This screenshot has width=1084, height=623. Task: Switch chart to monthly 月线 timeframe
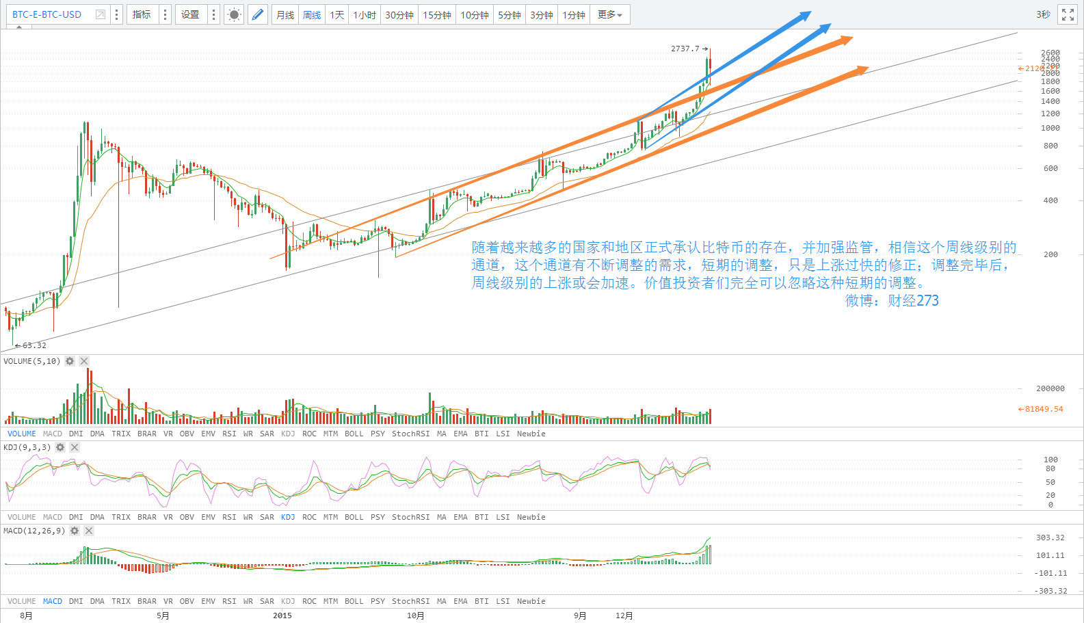(285, 14)
